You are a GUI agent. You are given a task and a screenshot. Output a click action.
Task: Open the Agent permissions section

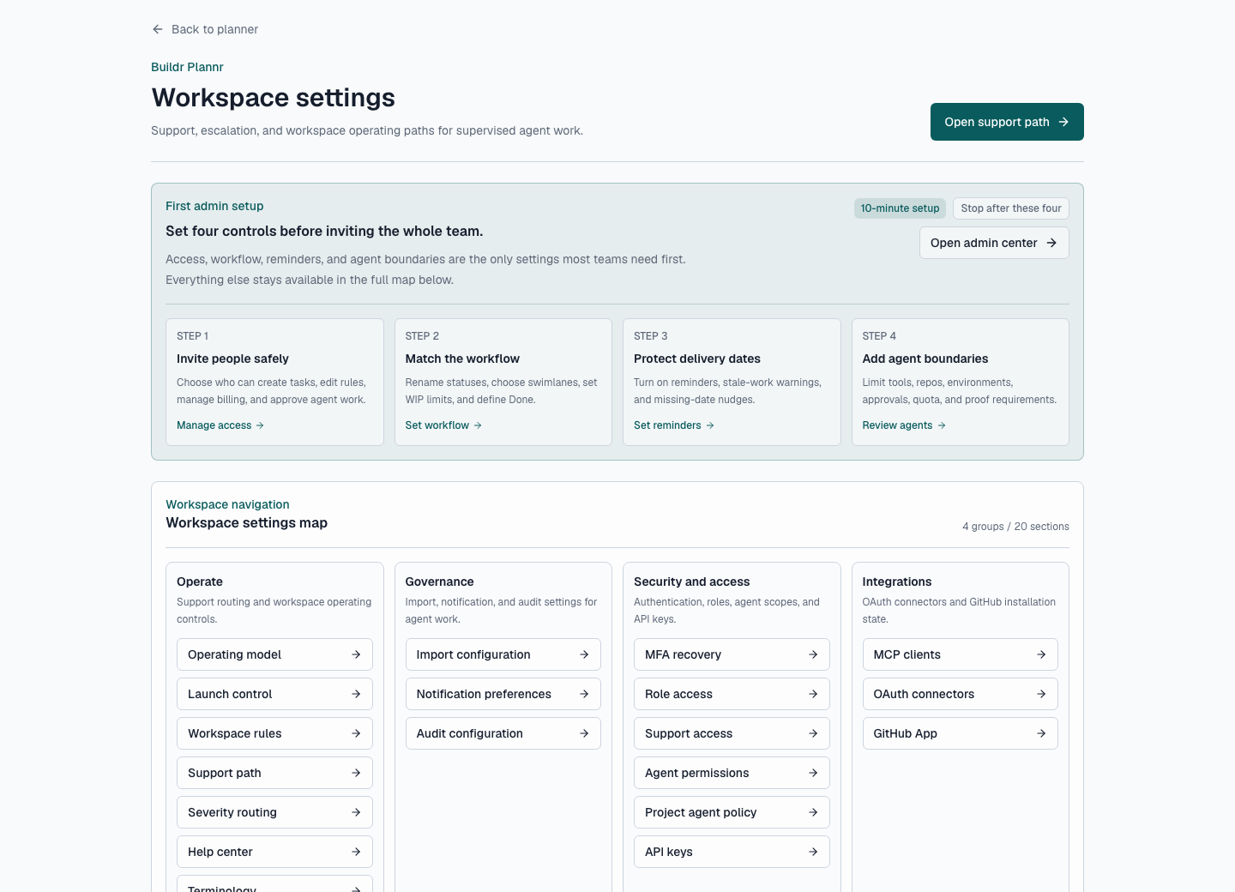[732, 773]
